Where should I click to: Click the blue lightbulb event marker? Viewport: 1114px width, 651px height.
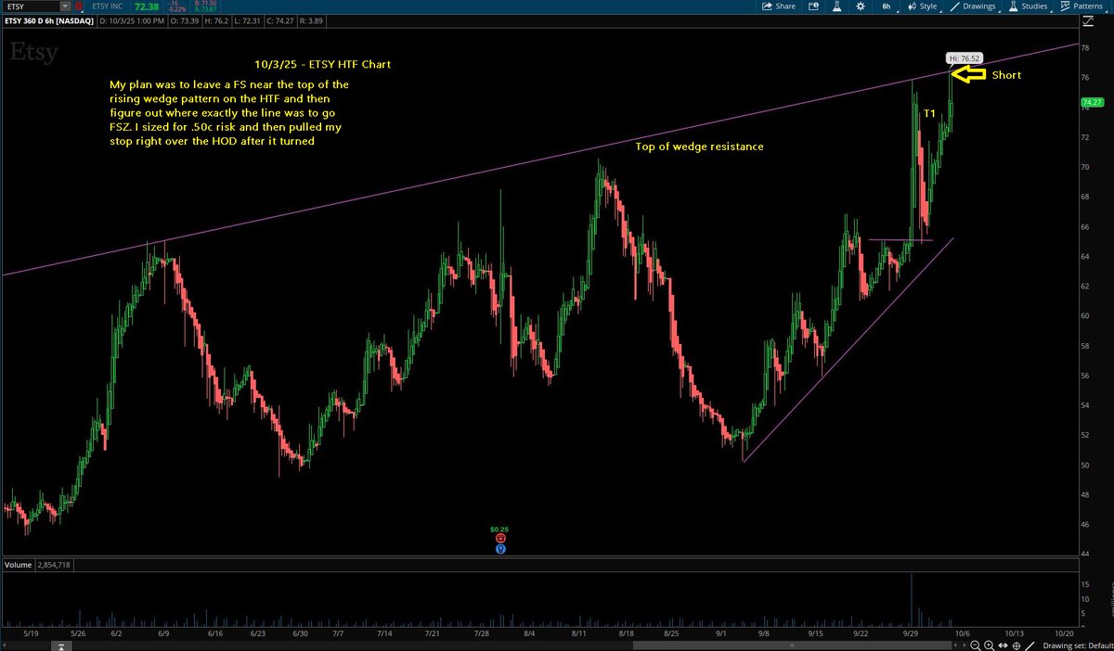(500, 548)
